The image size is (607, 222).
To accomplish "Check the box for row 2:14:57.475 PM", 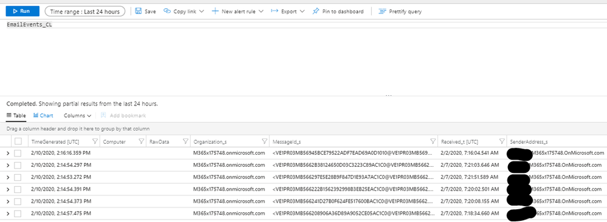I will (x=18, y=214).
